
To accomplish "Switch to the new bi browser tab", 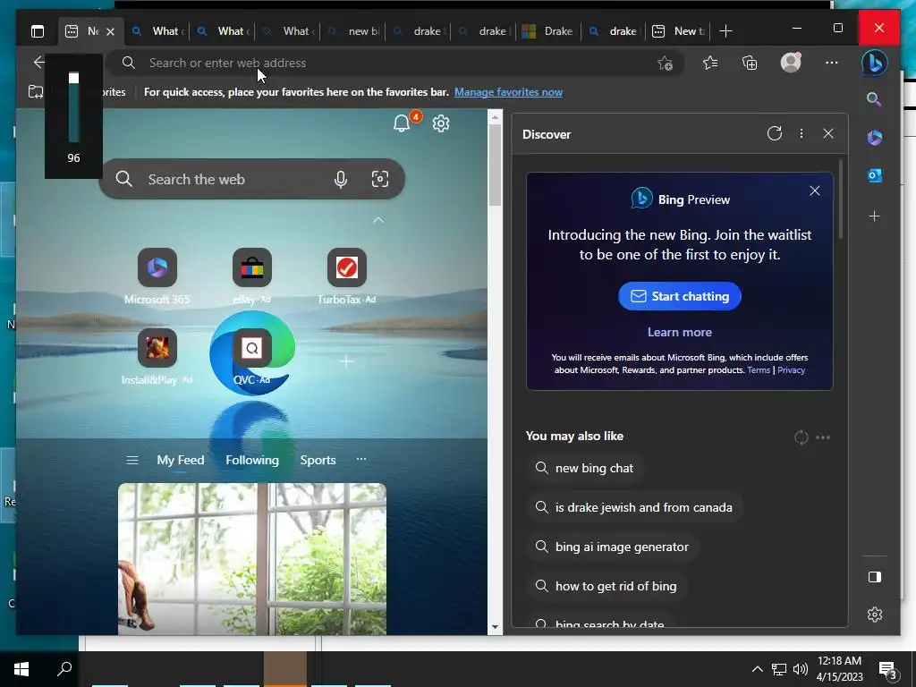I will click(x=352, y=31).
